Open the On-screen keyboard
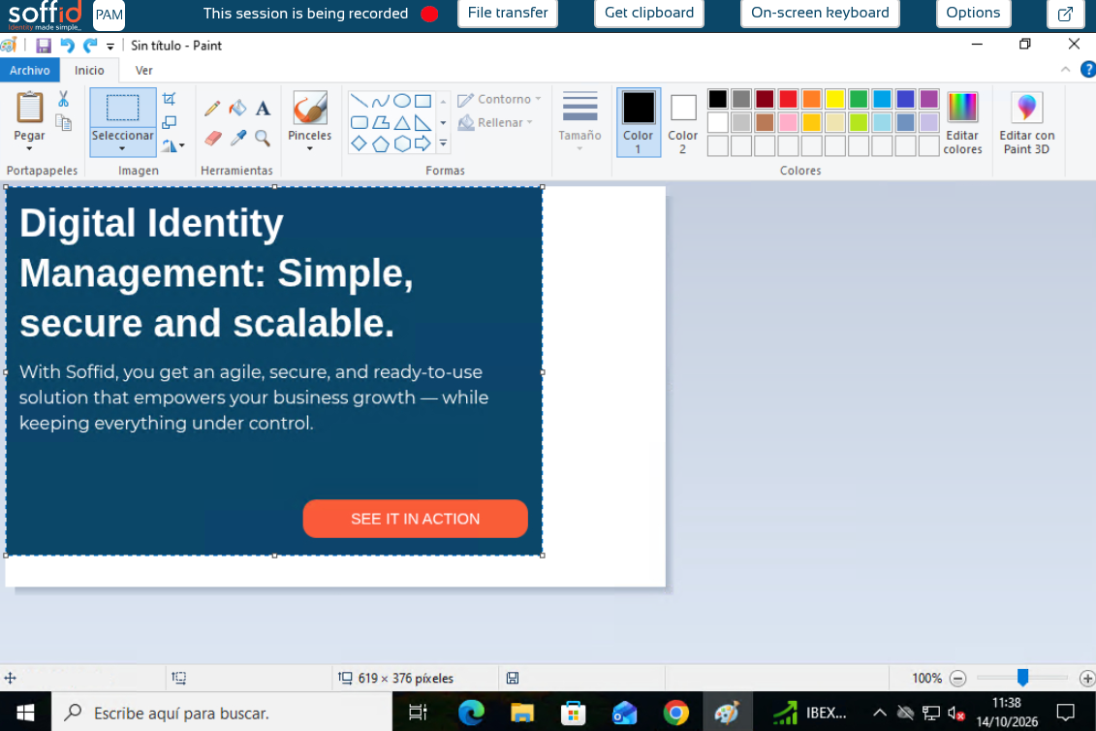This screenshot has height=731, width=1096. coord(820,13)
